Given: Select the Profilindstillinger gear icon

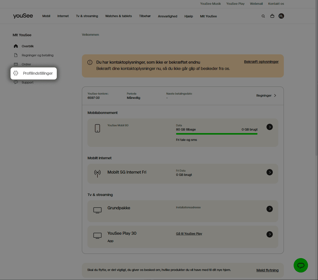Looking at the screenshot, I should tap(16, 73).
